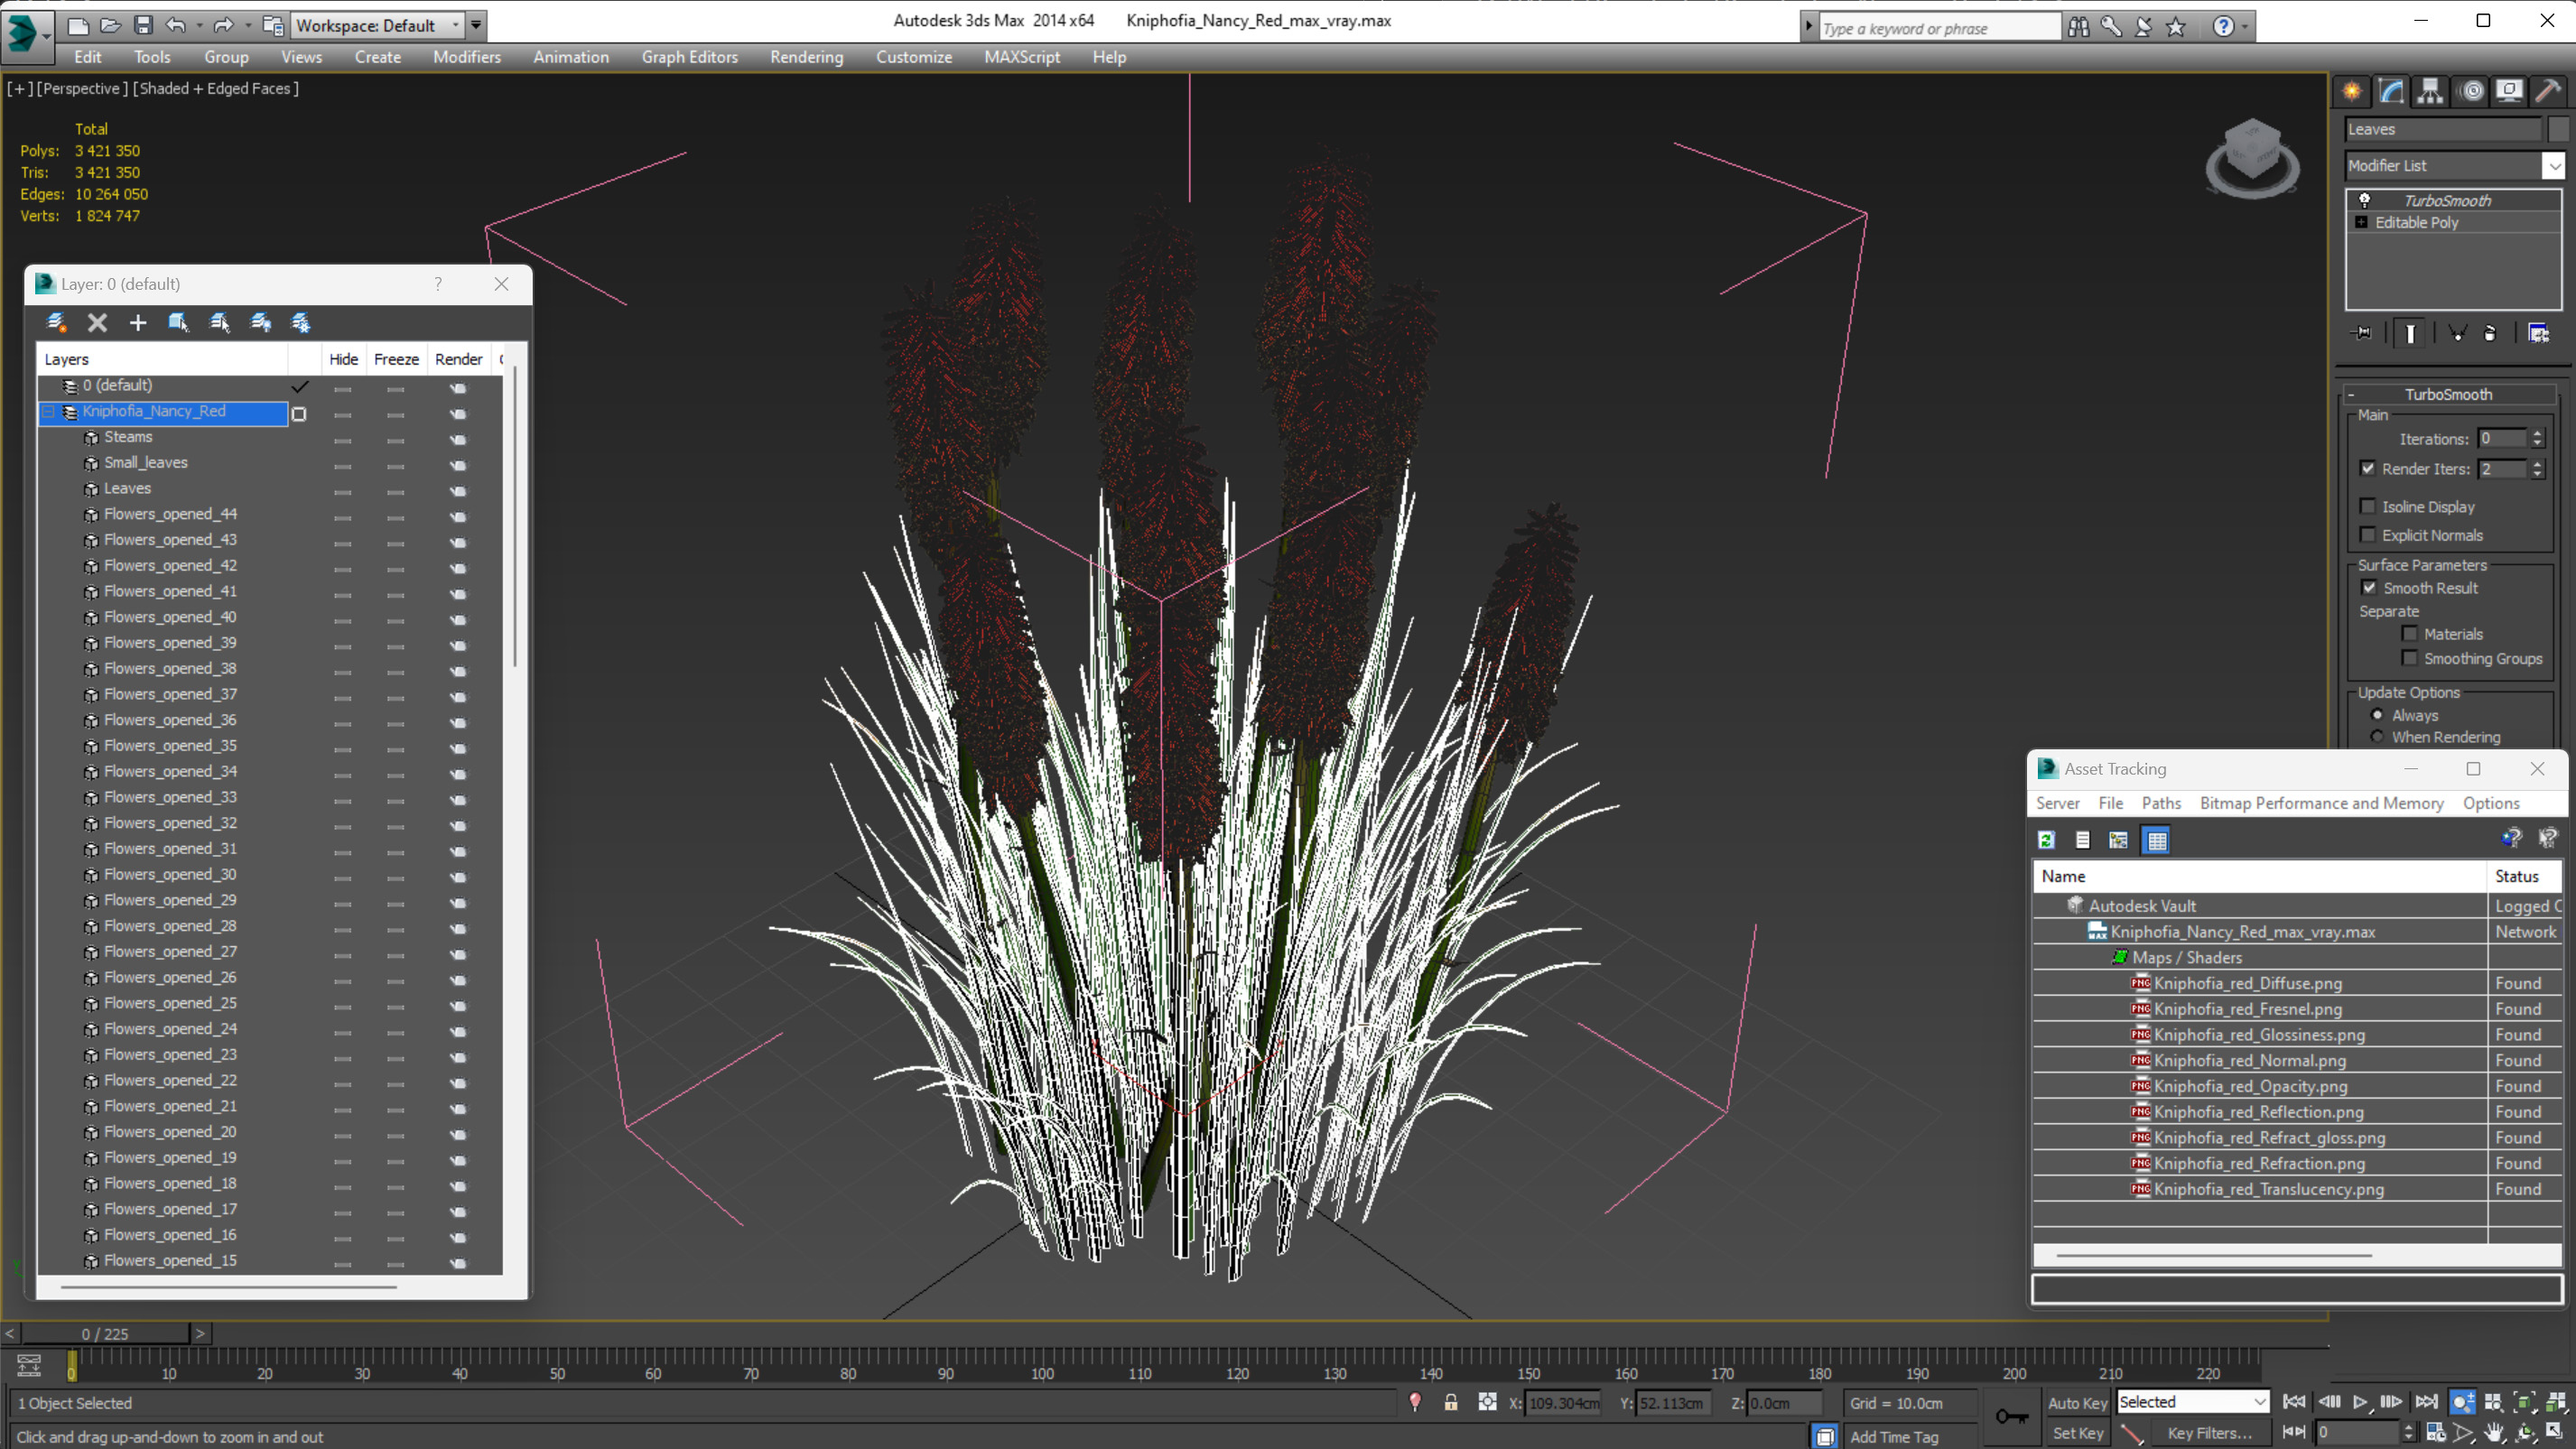2576x1449 pixels.
Task: Enable Isoline Display checkbox
Action: coord(2367,506)
